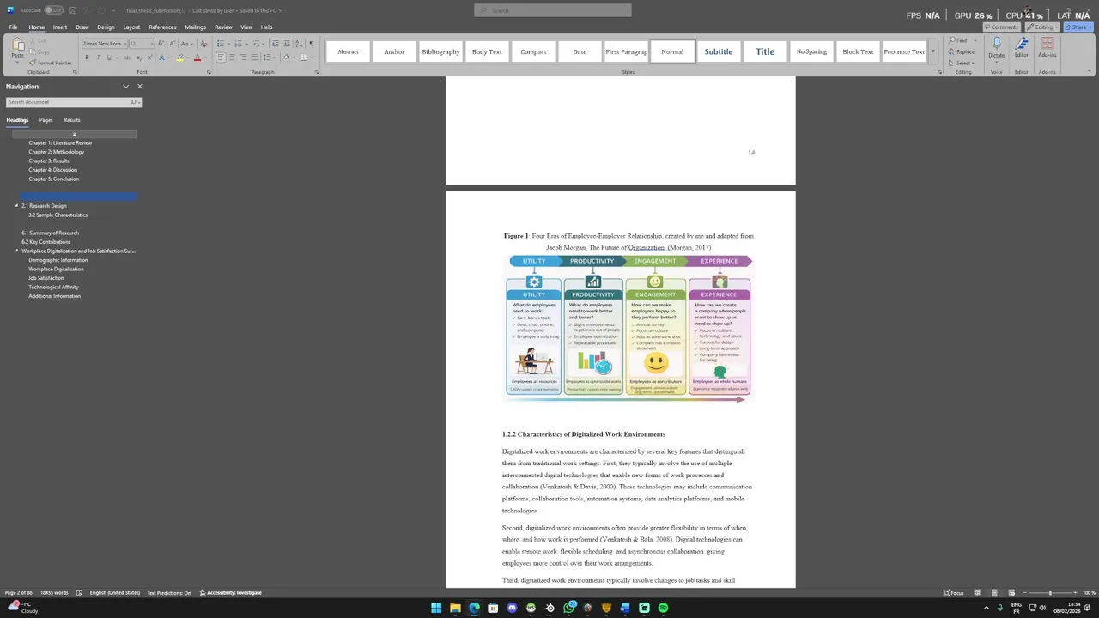1099x618 pixels.
Task: Toggle Show/Hide paragraph marks
Action: click(x=311, y=44)
